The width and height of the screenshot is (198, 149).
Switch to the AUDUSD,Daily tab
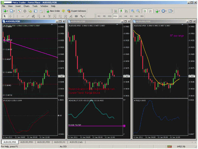[x=76, y=142]
